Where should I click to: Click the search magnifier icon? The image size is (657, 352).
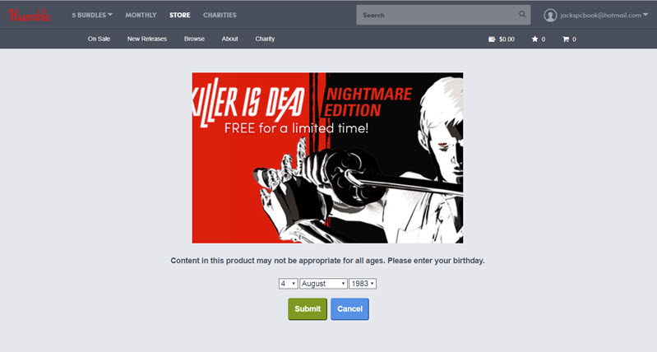[x=522, y=14]
